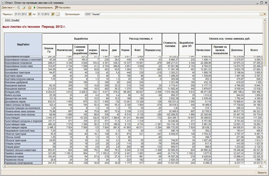Screen dimensions: 269x176
Task: Select the Вывоз мусора row label
Action: click(x=23, y=95)
